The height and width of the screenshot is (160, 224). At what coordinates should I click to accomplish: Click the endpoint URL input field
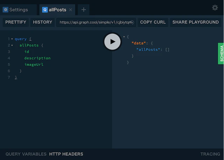pyautogui.click(x=96, y=22)
